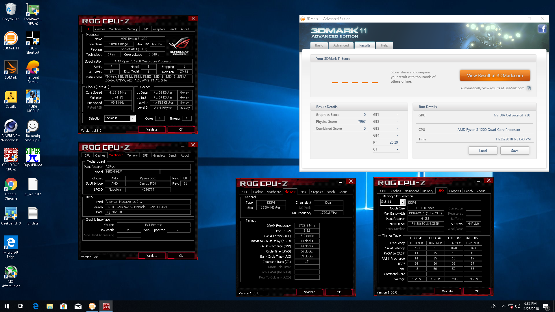Open the CINEBENCH Windows desktop icon
Screen dimensions: 555x312
tap(11, 131)
